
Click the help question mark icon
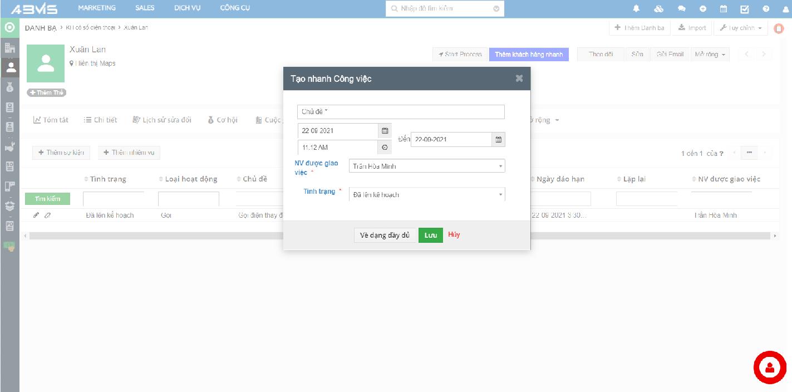click(x=766, y=8)
